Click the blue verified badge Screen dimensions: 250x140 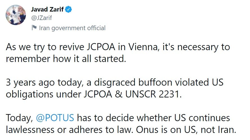[x=69, y=10]
